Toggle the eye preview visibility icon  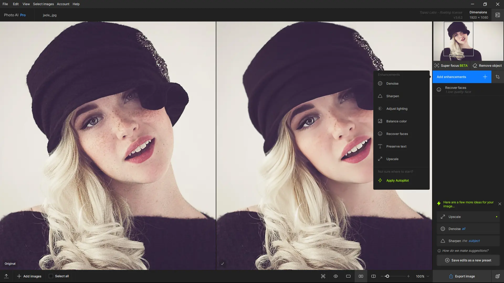pos(336,276)
